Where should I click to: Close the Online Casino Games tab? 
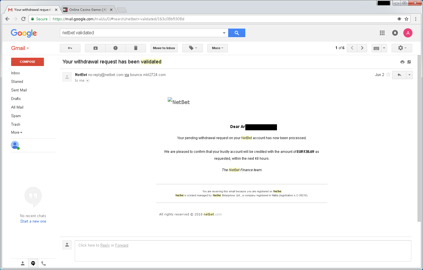(111, 10)
